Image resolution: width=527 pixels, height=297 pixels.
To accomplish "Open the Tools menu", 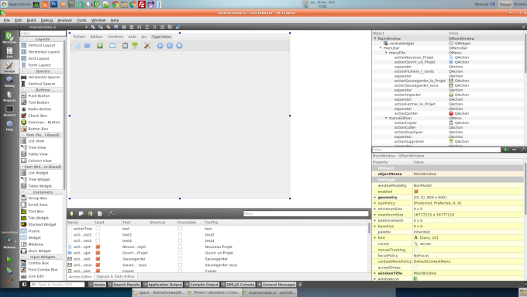I will (x=81, y=20).
